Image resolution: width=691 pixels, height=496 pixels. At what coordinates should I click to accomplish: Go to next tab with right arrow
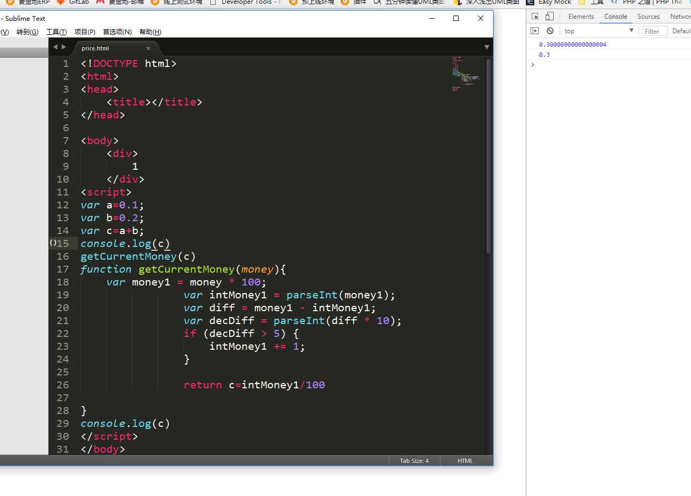click(64, 47)
